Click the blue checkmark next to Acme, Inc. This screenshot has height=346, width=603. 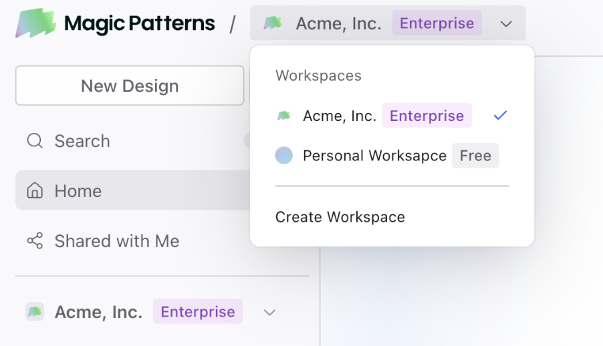coord(500,116)
